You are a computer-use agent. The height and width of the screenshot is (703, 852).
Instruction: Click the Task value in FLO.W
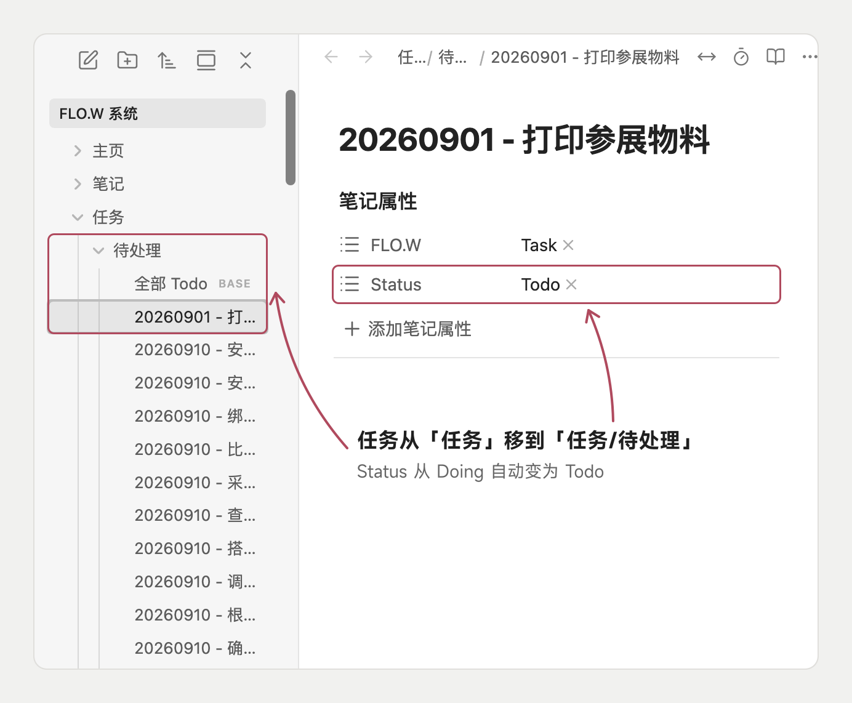pyautogui.click(x=539, y=245)
